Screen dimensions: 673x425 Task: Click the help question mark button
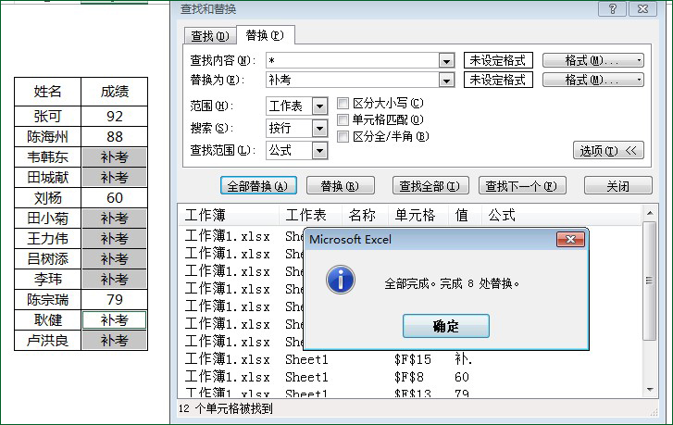tap(612, 8)
